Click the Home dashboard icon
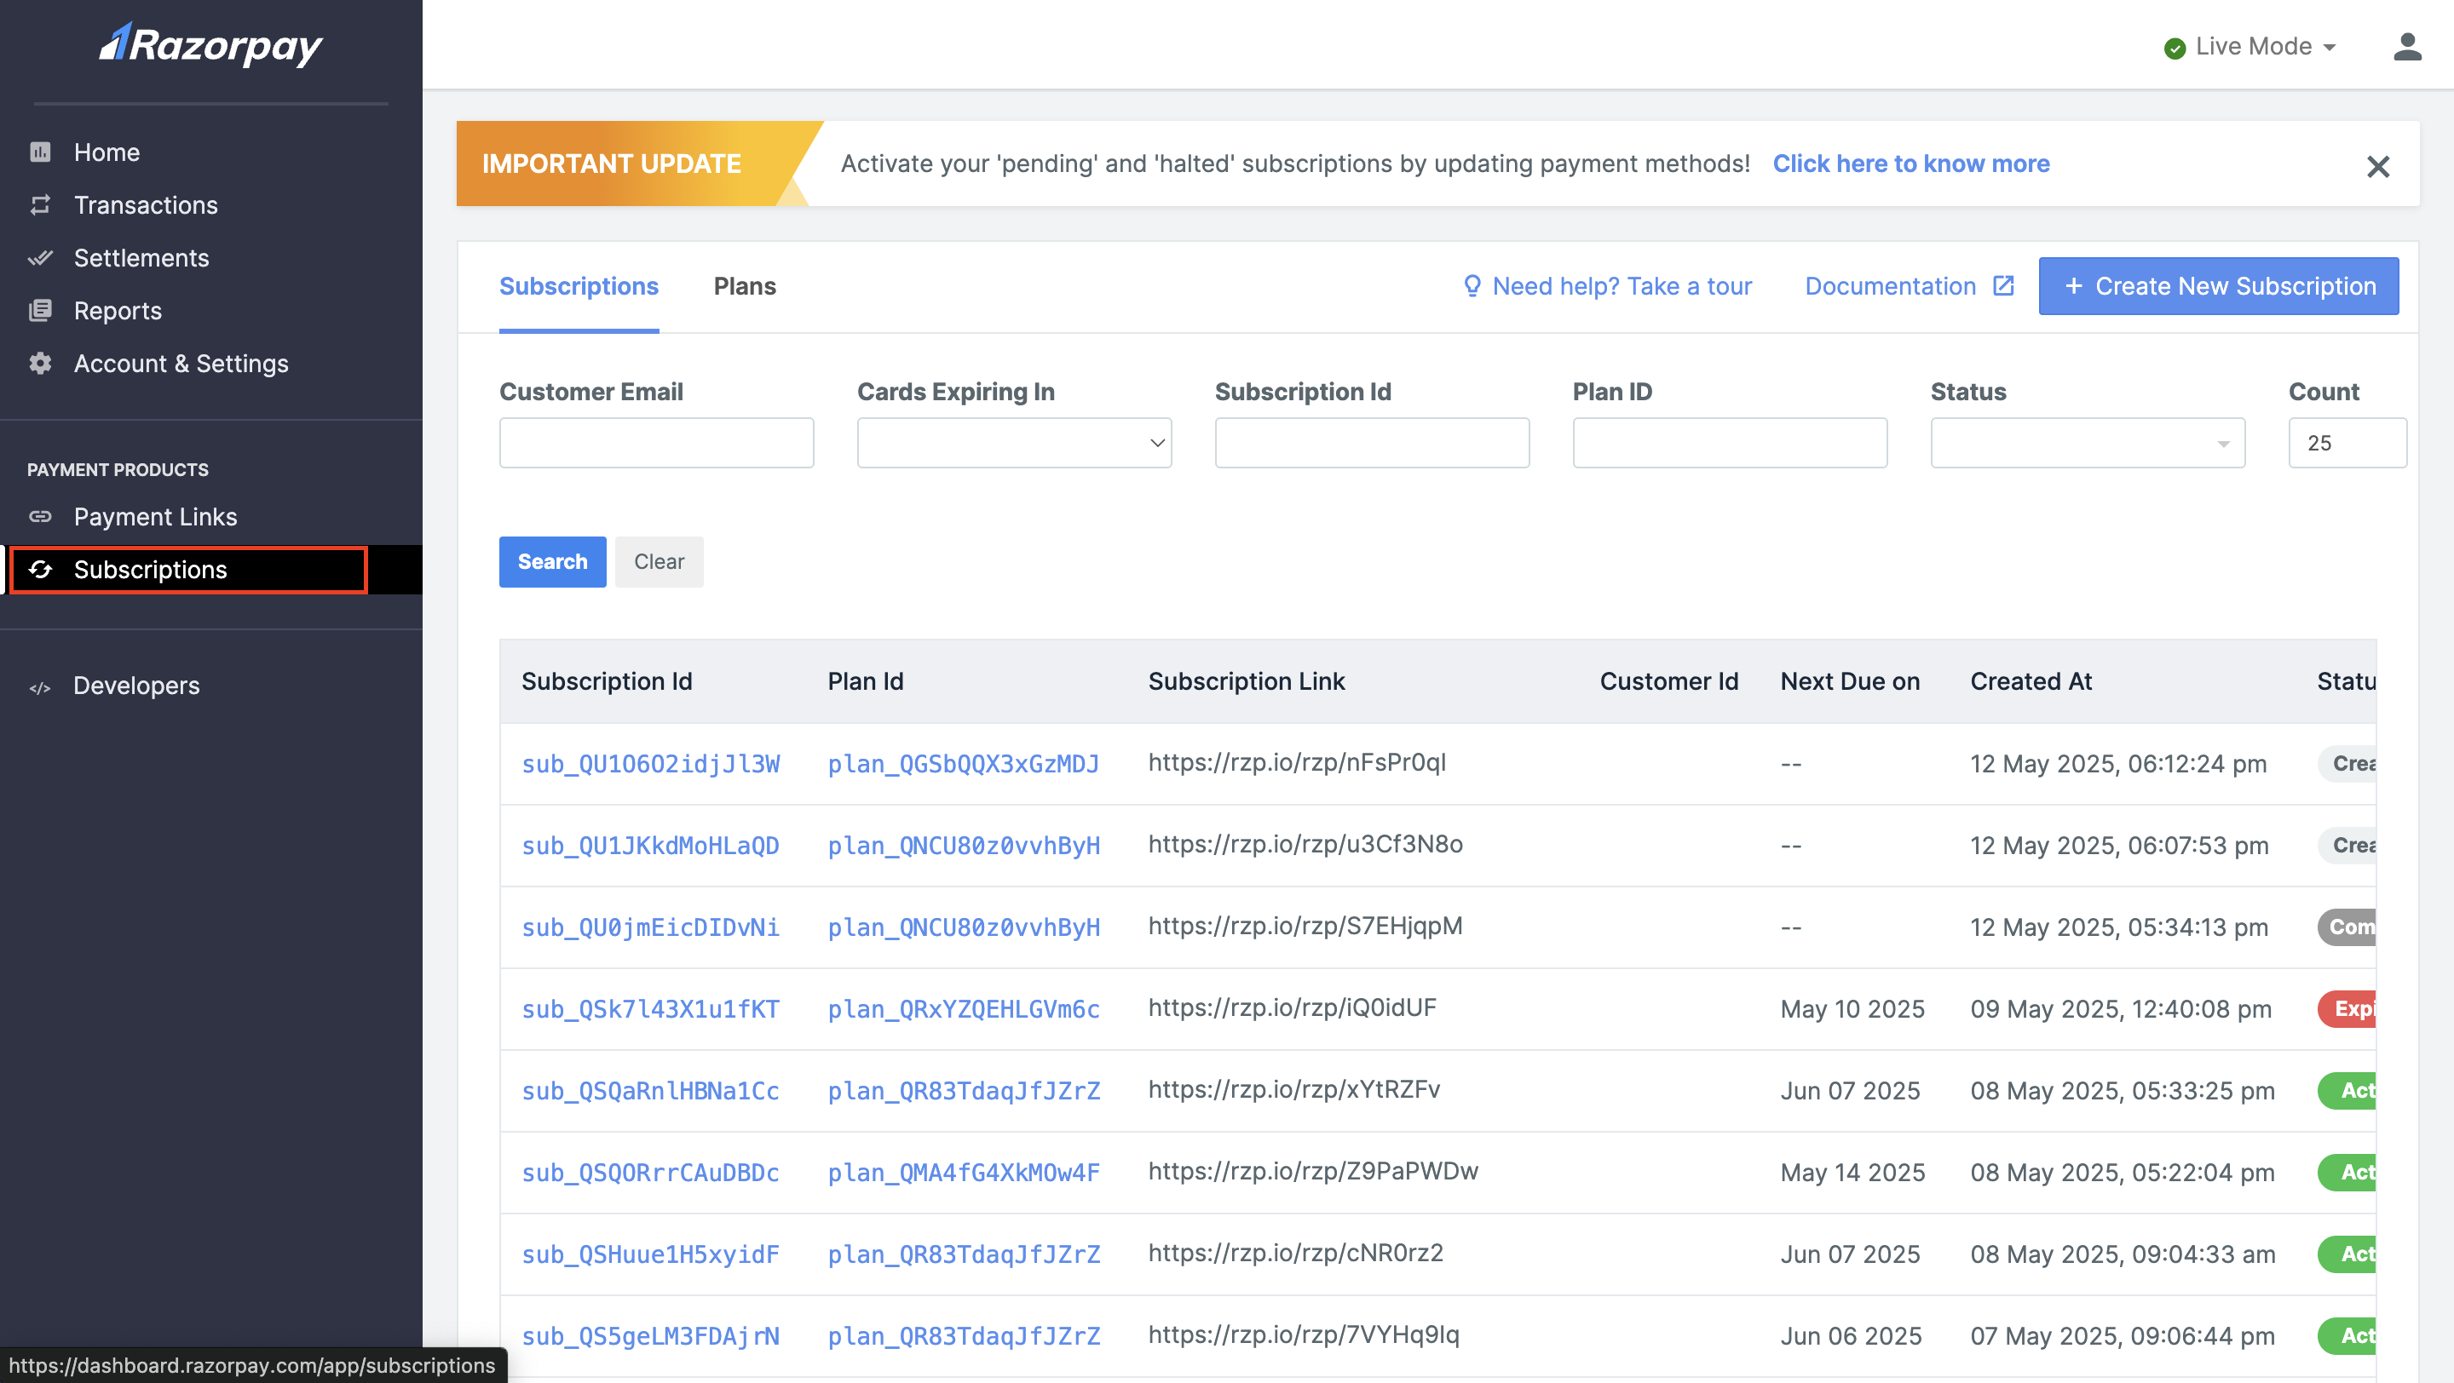The width and height of the screenshot is (2454, 1383). coord(40,152)
